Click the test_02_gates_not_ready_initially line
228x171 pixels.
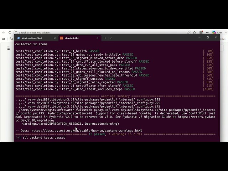[x=74, y=55]
